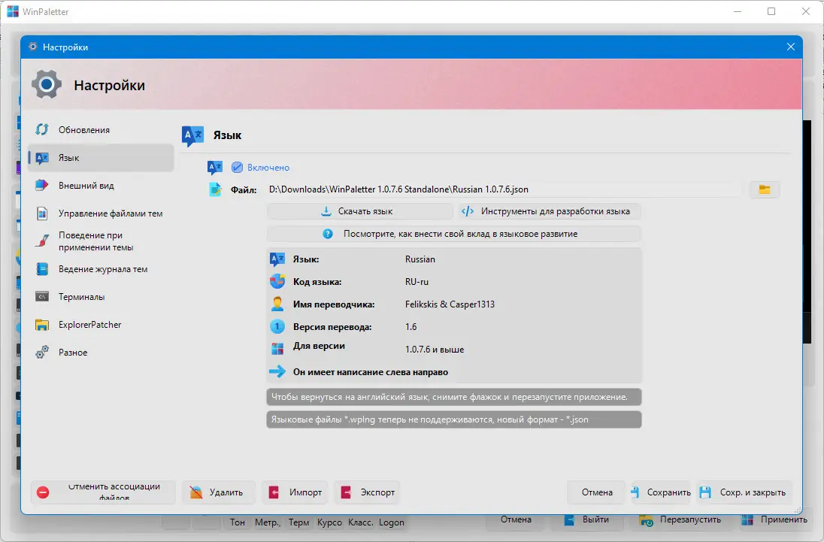
Task: Toggle the Включено language checkbox
Action: [237, 168]
